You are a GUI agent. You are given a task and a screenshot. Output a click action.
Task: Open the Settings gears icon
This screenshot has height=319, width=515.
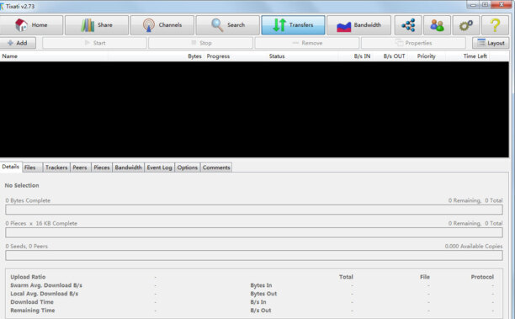pyautogui.click(x=465, y=25)
